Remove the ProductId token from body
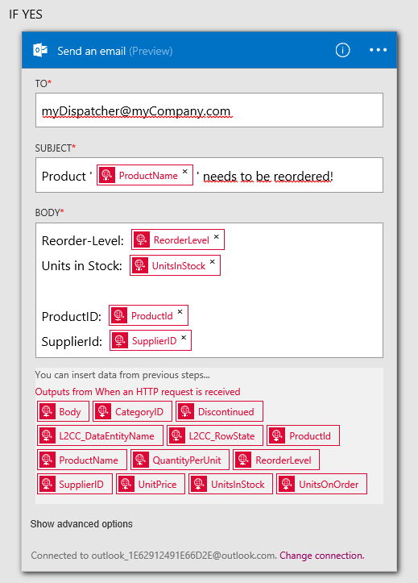The width and height of the screenshot is (418, 583). pos(180,312)
